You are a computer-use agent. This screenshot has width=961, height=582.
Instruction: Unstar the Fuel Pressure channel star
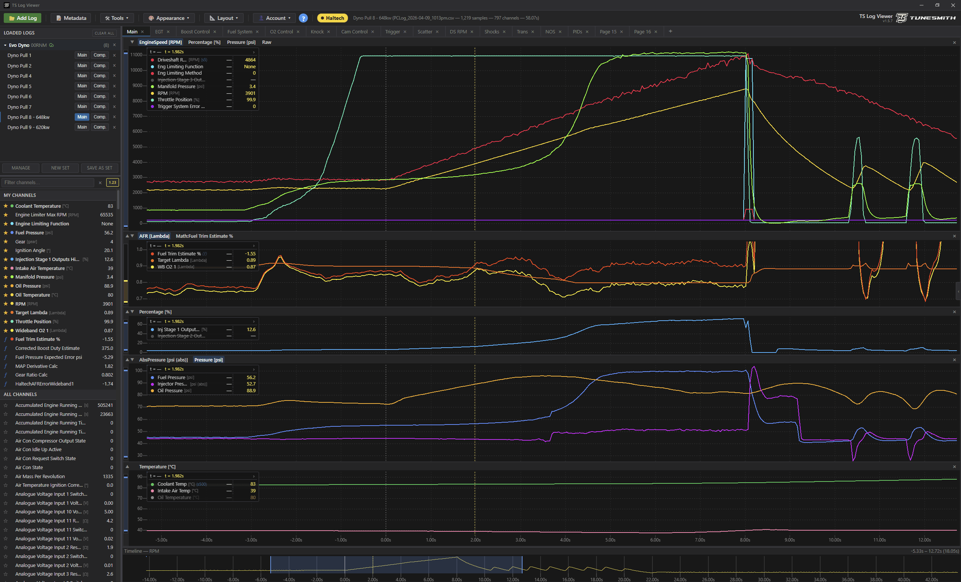point(6,232)
